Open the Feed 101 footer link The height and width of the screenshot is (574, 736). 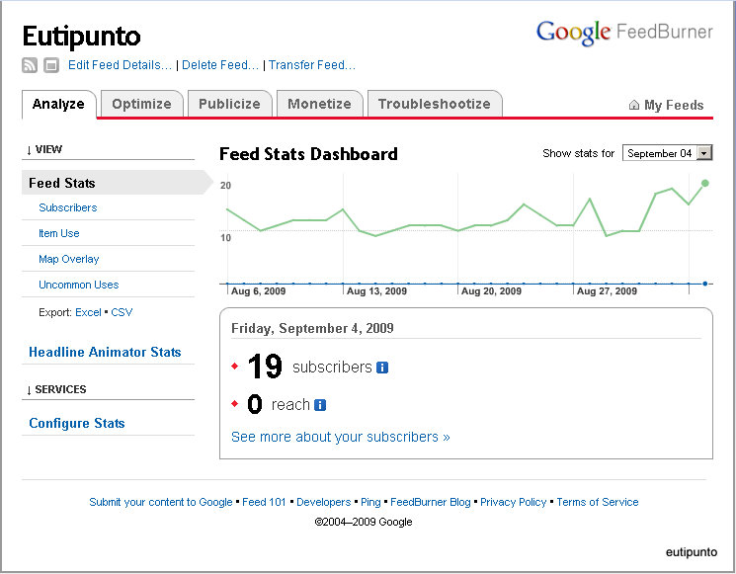264,502
